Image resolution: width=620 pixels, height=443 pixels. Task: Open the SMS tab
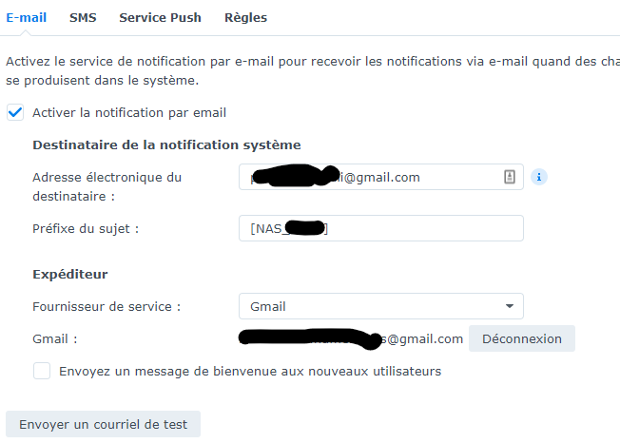(83, 17)
